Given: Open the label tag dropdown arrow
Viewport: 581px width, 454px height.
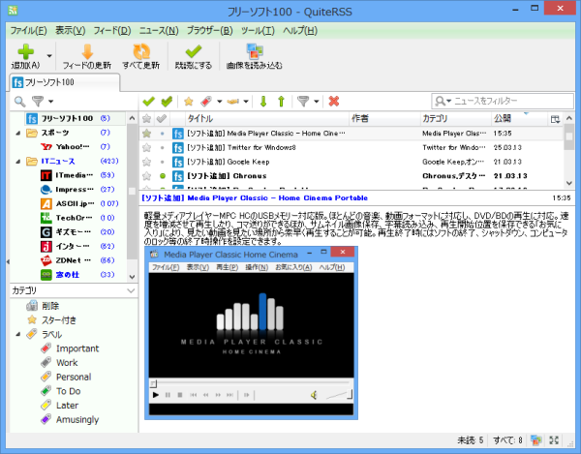Looking at the screenshot, I should click(220, 101).
